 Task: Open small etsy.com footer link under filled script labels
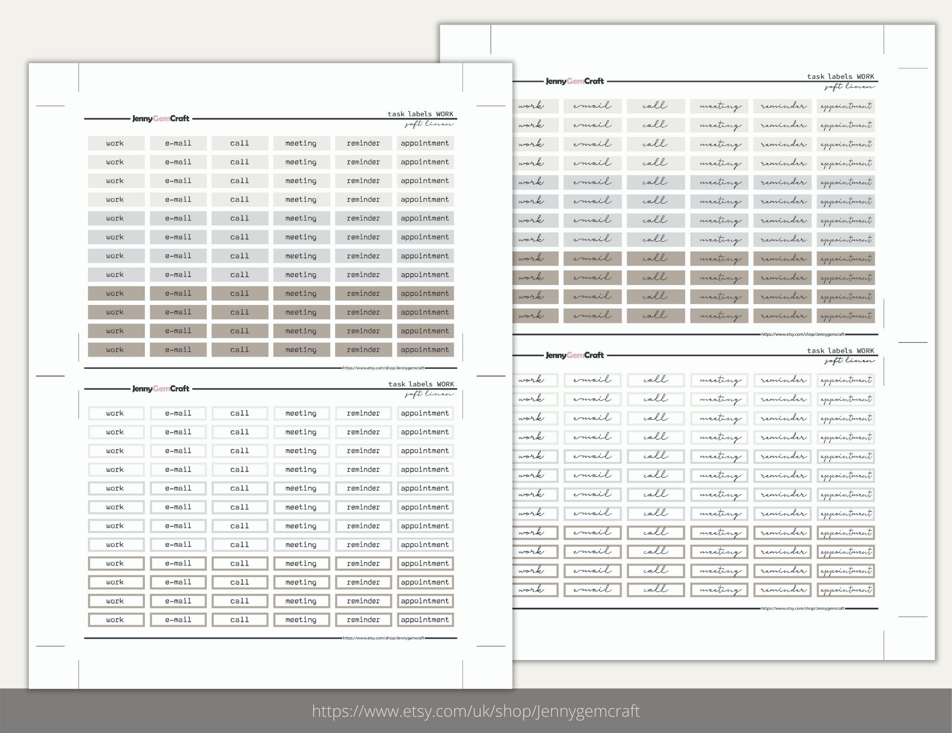[x=803, y=334]
